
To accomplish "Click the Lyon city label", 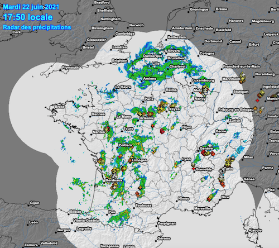I will pyautogui.click(x=186, y=159).
